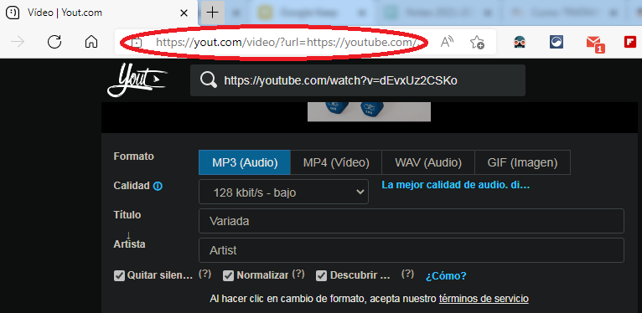Screen dimensions: 642x313
Task: Click the grayed Forward arrow
Action: [18, 42]
